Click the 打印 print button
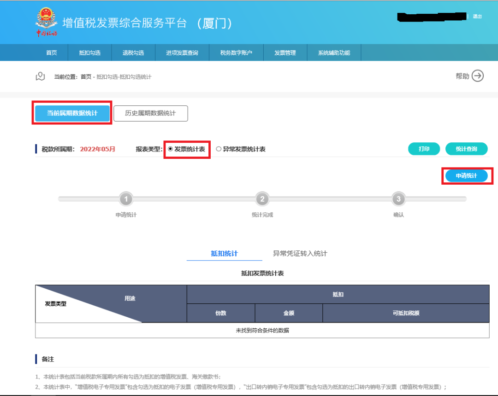Image resolution: width=498 pixels, height=396 pixels. tap(424, 149)
